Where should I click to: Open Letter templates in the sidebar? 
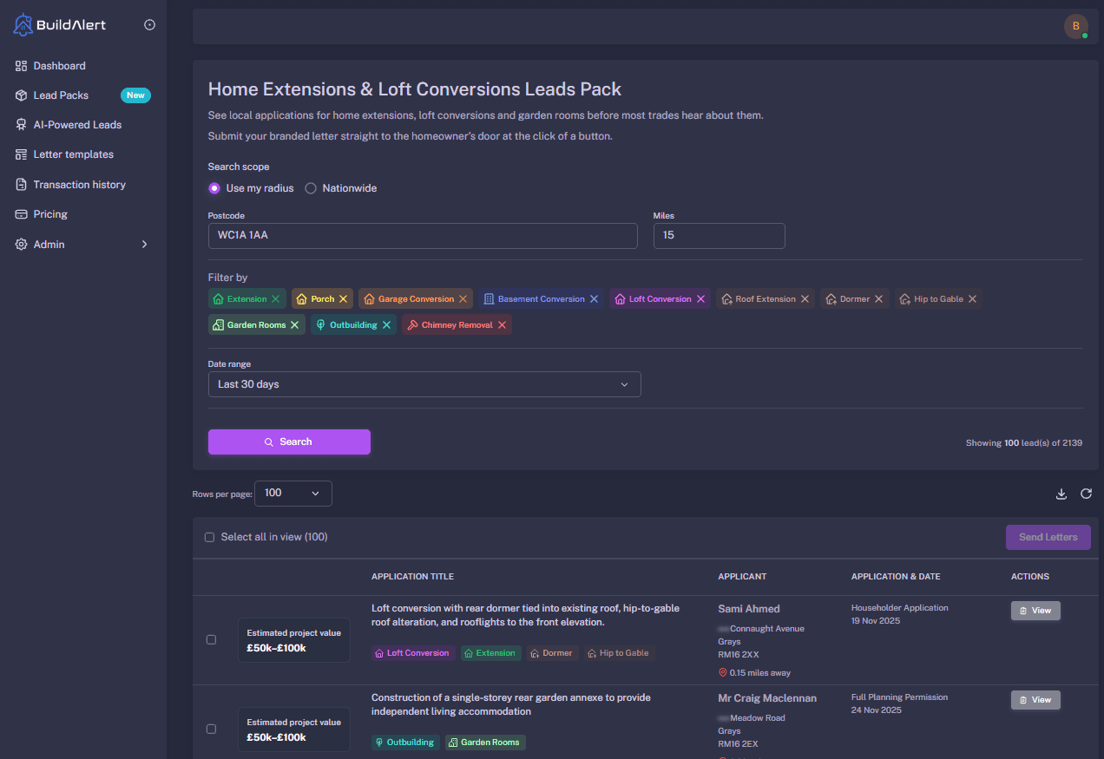[73, 154]
